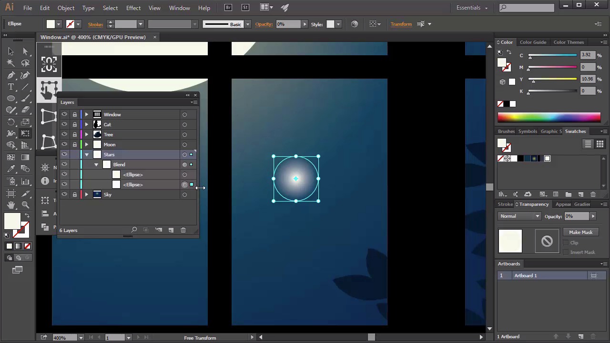Image resolution: width=610 pixels, height=343 pixels.
Task: Select the Lasso tool
Action: 26,63
